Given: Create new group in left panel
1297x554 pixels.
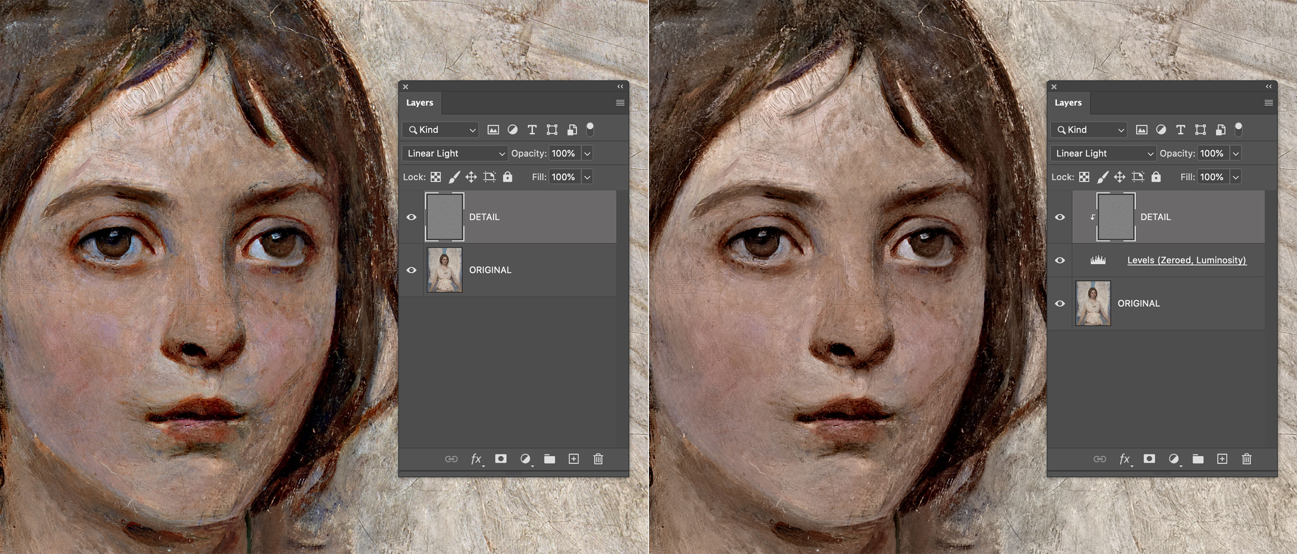Looking at the screenshot, I should pos(549,459).
